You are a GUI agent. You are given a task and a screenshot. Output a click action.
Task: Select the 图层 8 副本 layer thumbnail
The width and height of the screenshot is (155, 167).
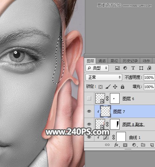[100, 124]
